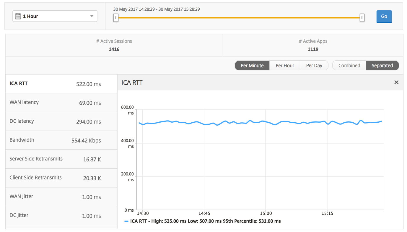The image size is (407, 232).
Task: Click the 16.87 K retransmits value
Action: pyautogui.click(x=92, y=159)
